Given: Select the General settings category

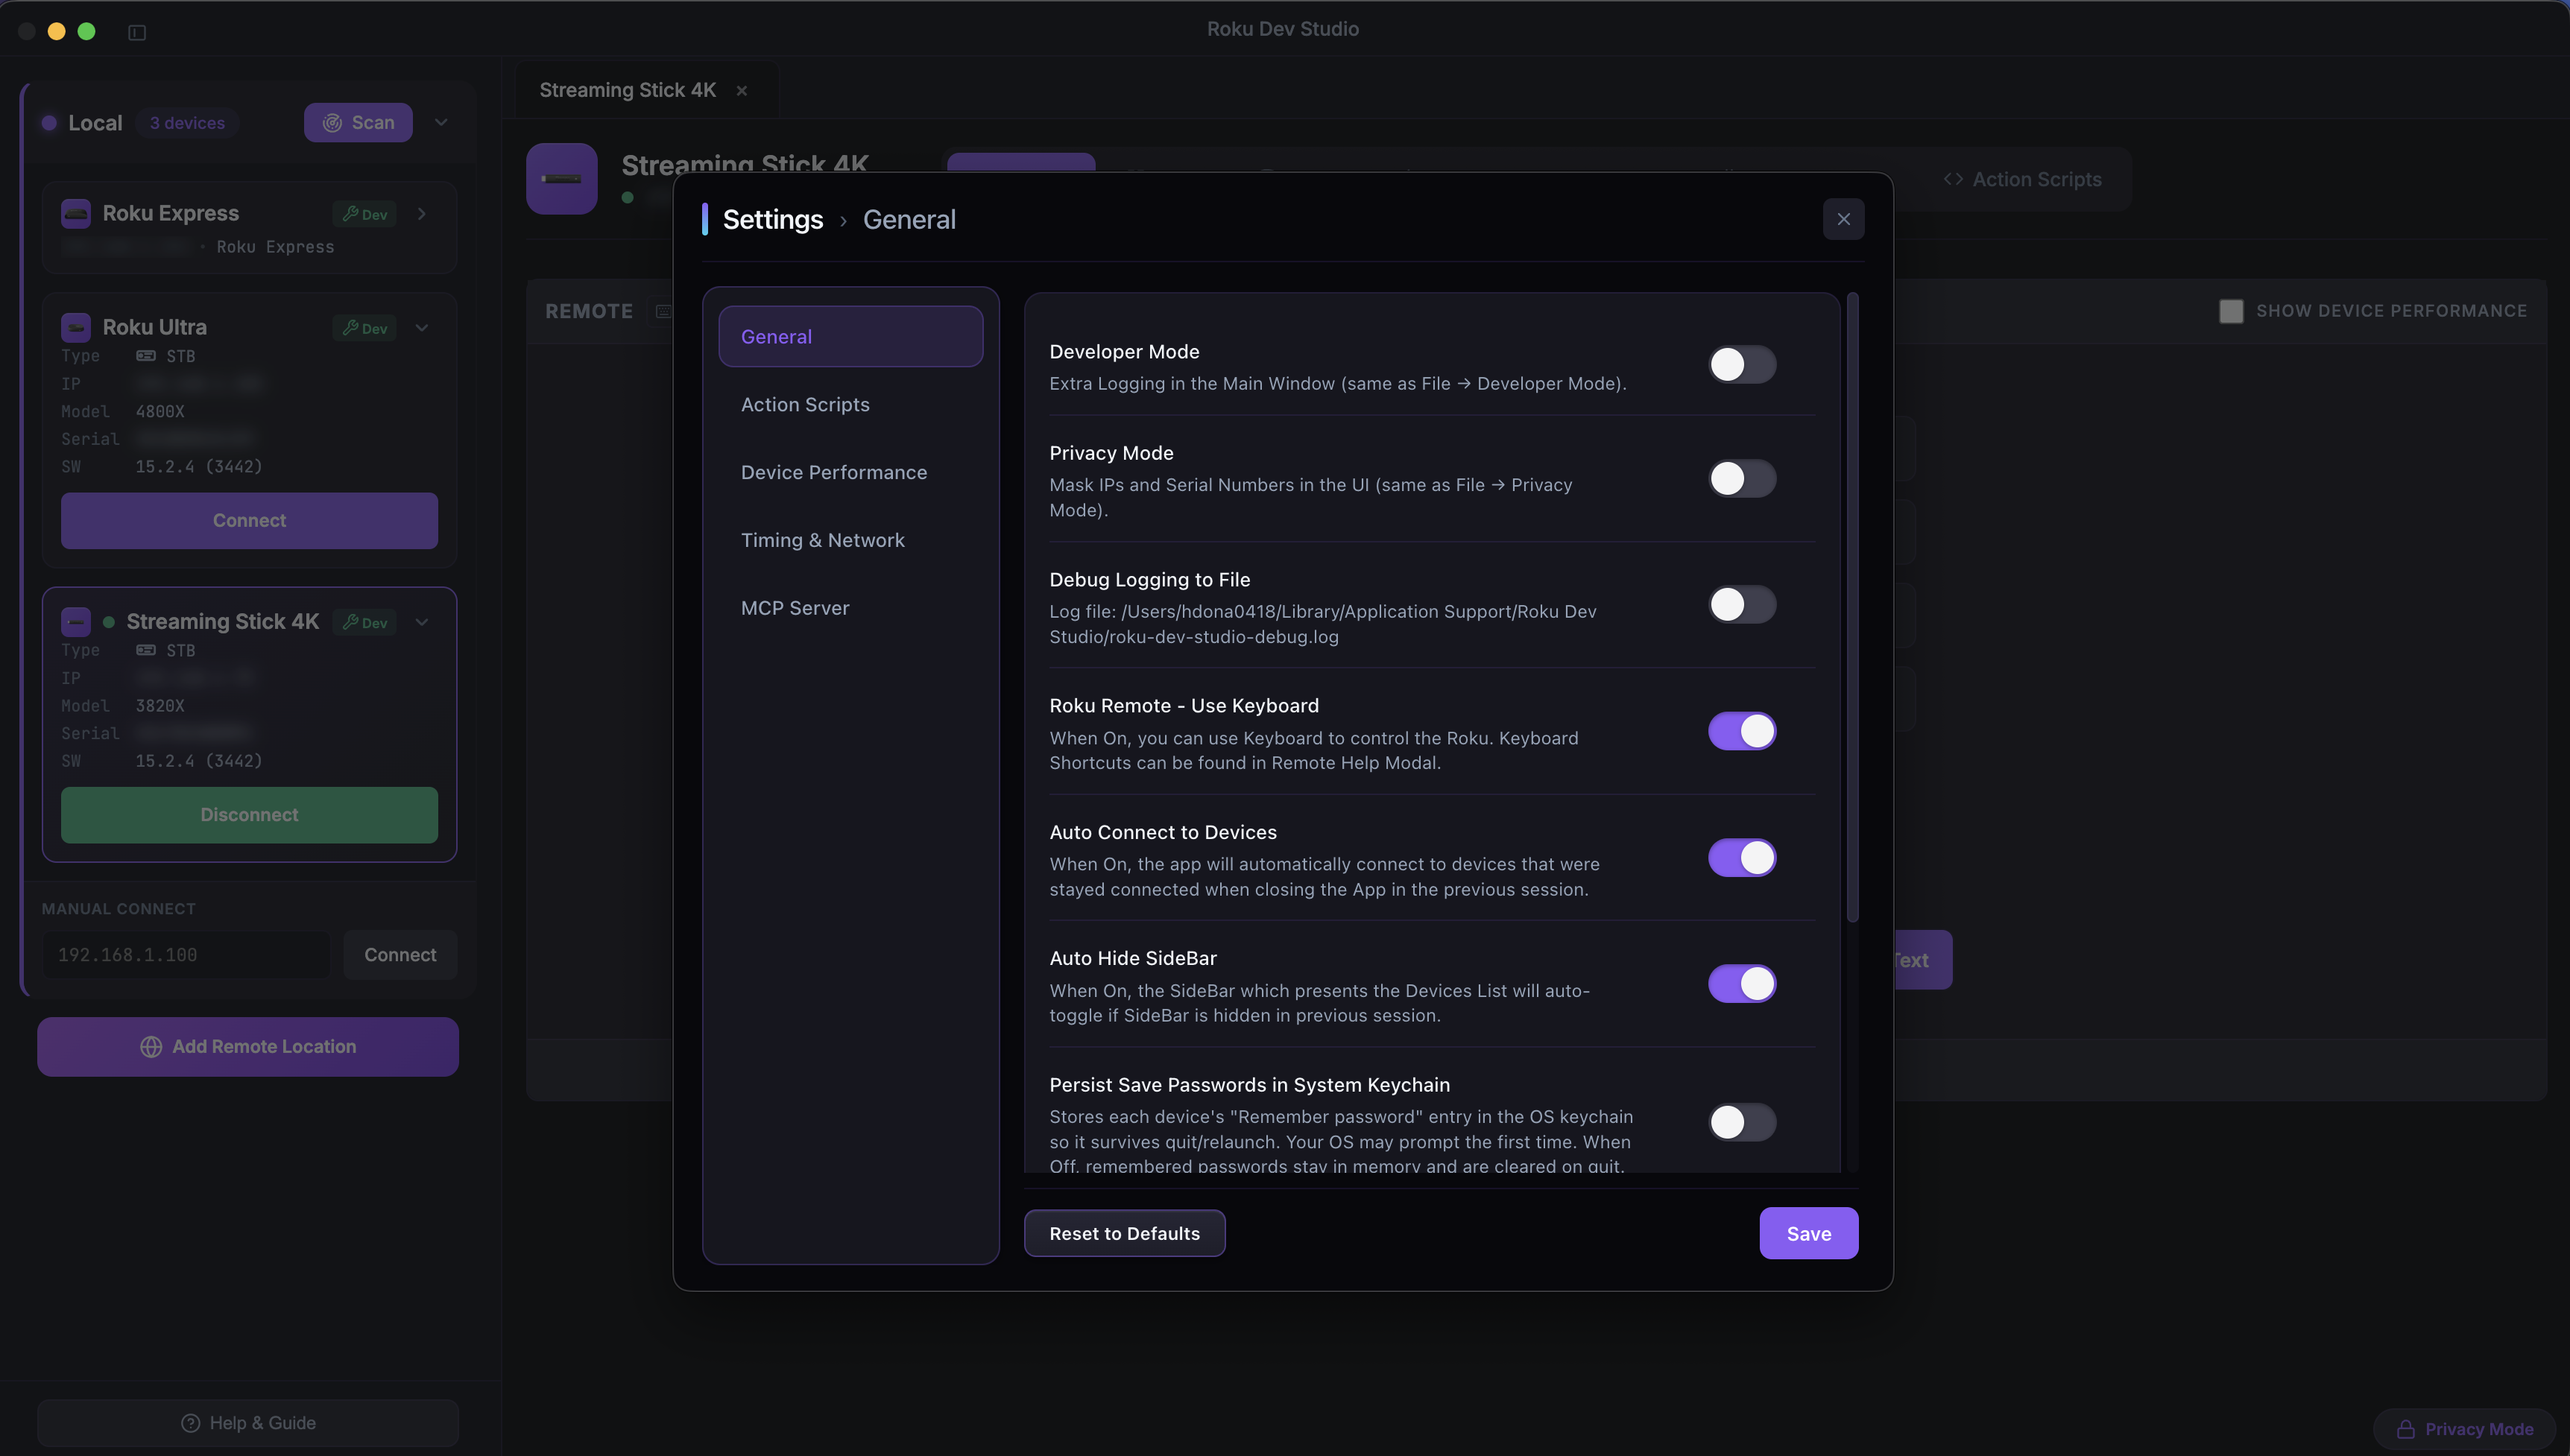Looking at the screenshot, I should click(851, 337).
